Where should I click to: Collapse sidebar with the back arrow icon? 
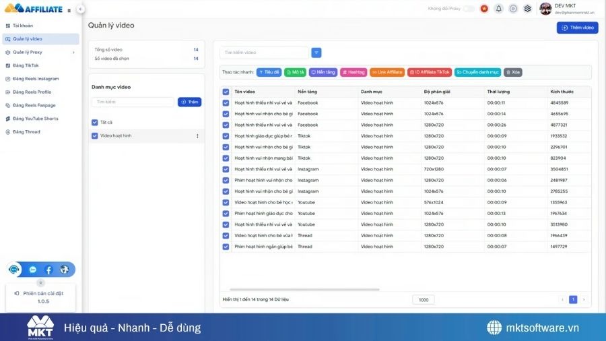[81, 9]
